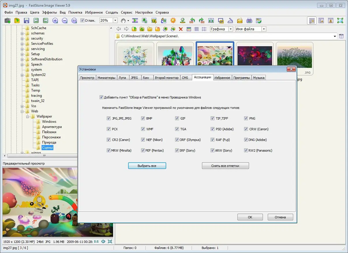Click the rotate left icon
Viewport: 348px width, 253px height.
click(192, 21)
